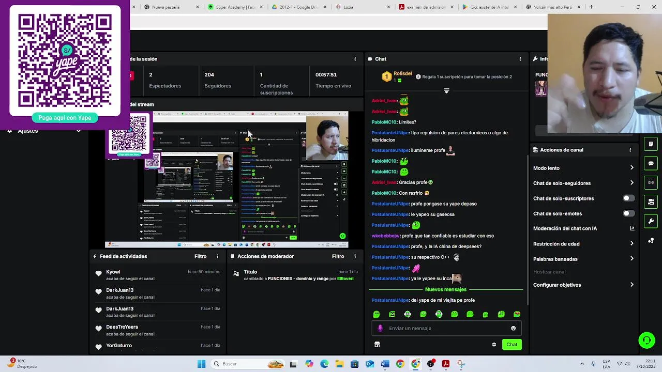Click the Kyowl follower entry
This screenshot has height=372, width=662.
tap(158, 275)
